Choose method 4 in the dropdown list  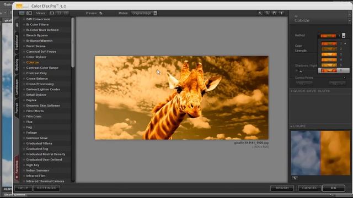pos(334,60)
